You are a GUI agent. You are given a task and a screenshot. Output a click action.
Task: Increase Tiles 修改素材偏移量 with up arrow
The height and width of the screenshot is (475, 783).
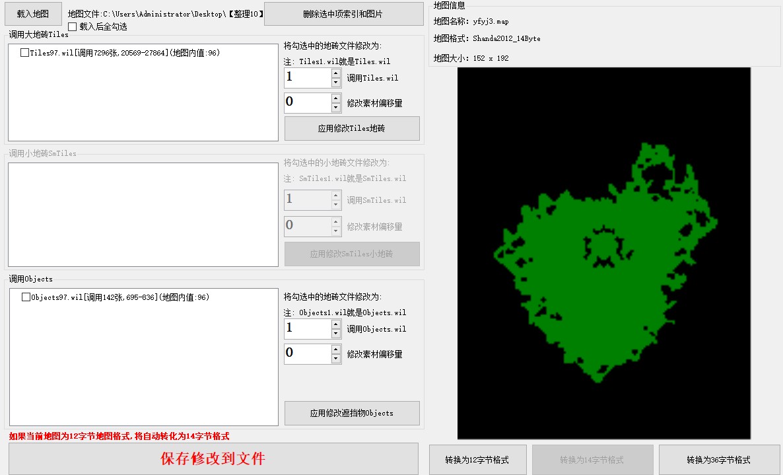point(336,98)
